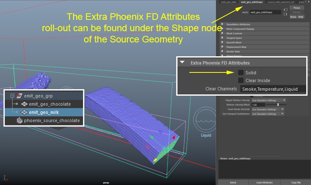Click the output connection icon below input icon
The image size is (311, 185).
(285, 14)
